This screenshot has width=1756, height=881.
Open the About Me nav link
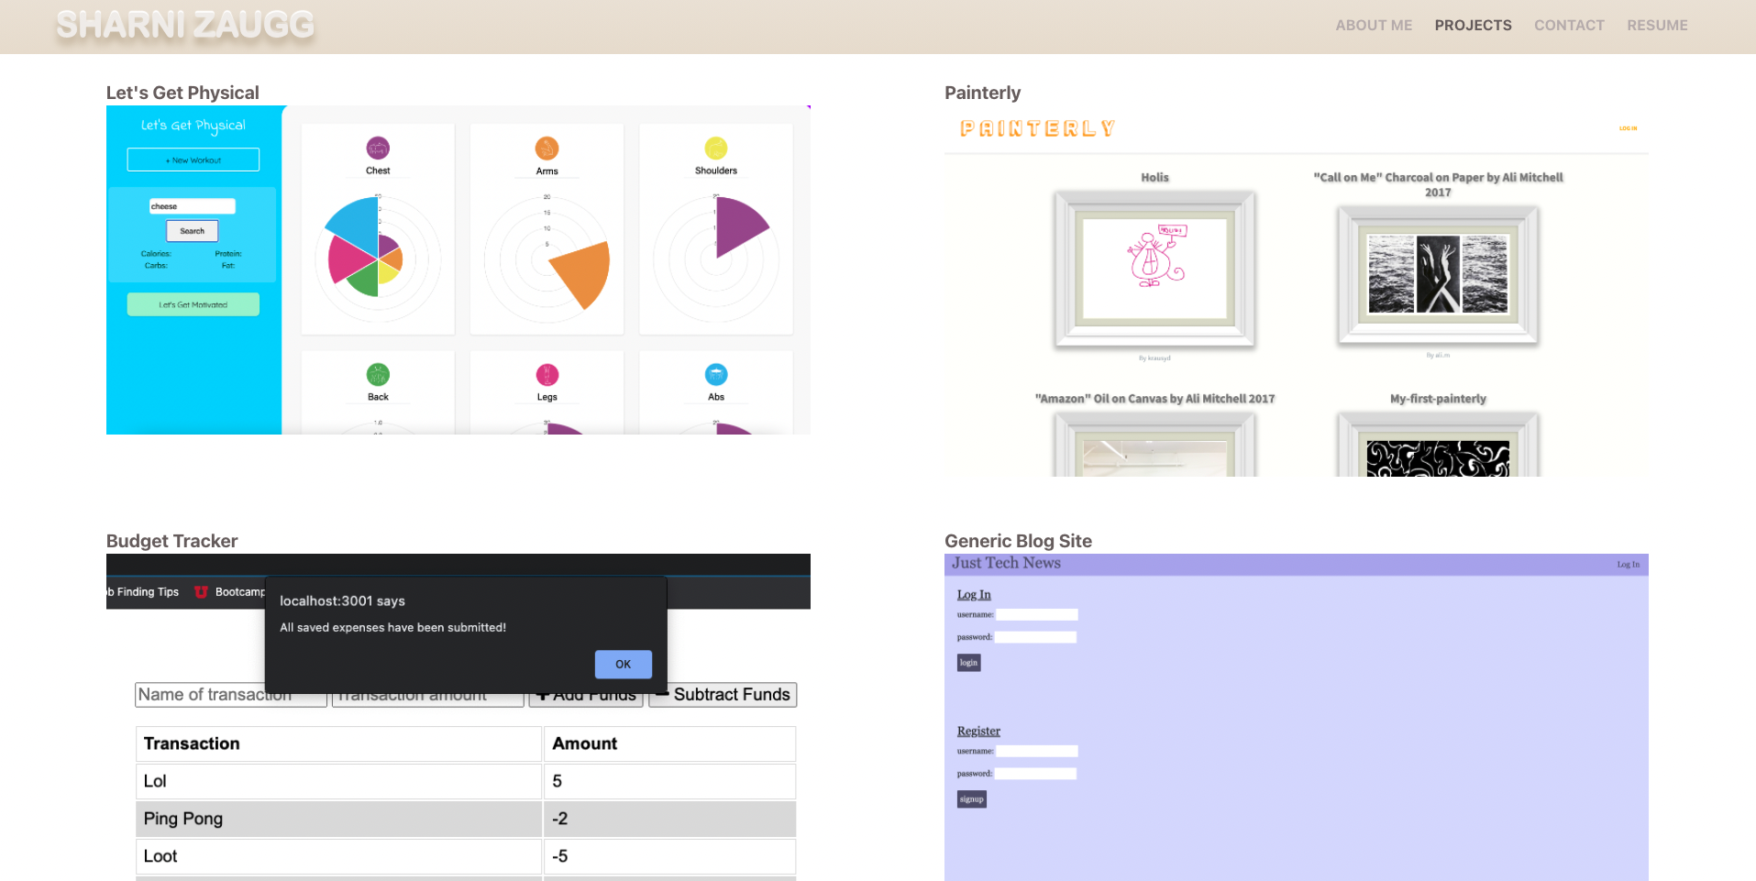tap(1374, 26)
